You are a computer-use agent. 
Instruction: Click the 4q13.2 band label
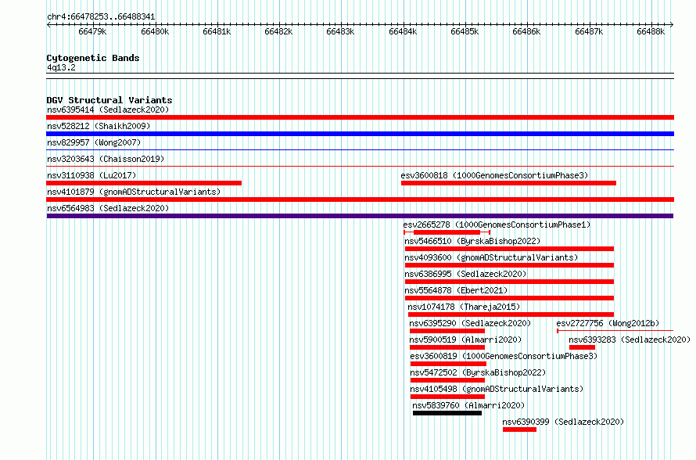61,67
